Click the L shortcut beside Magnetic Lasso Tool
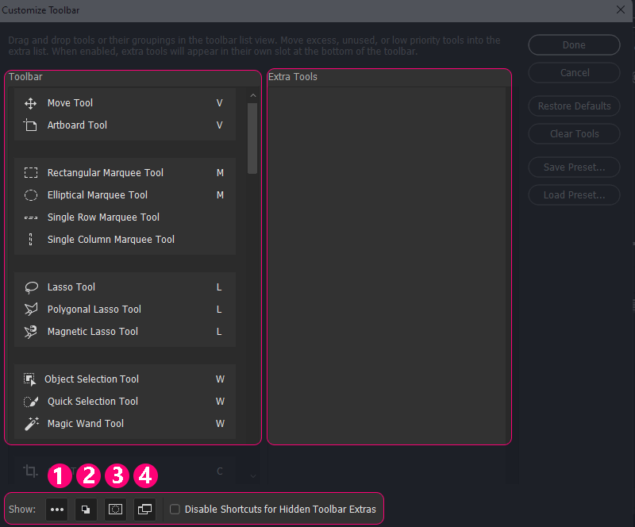 (x=219, y=332)
